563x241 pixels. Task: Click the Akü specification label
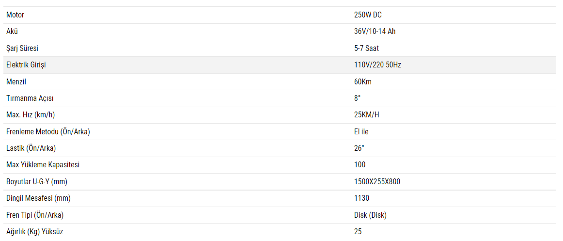(12, 32)
